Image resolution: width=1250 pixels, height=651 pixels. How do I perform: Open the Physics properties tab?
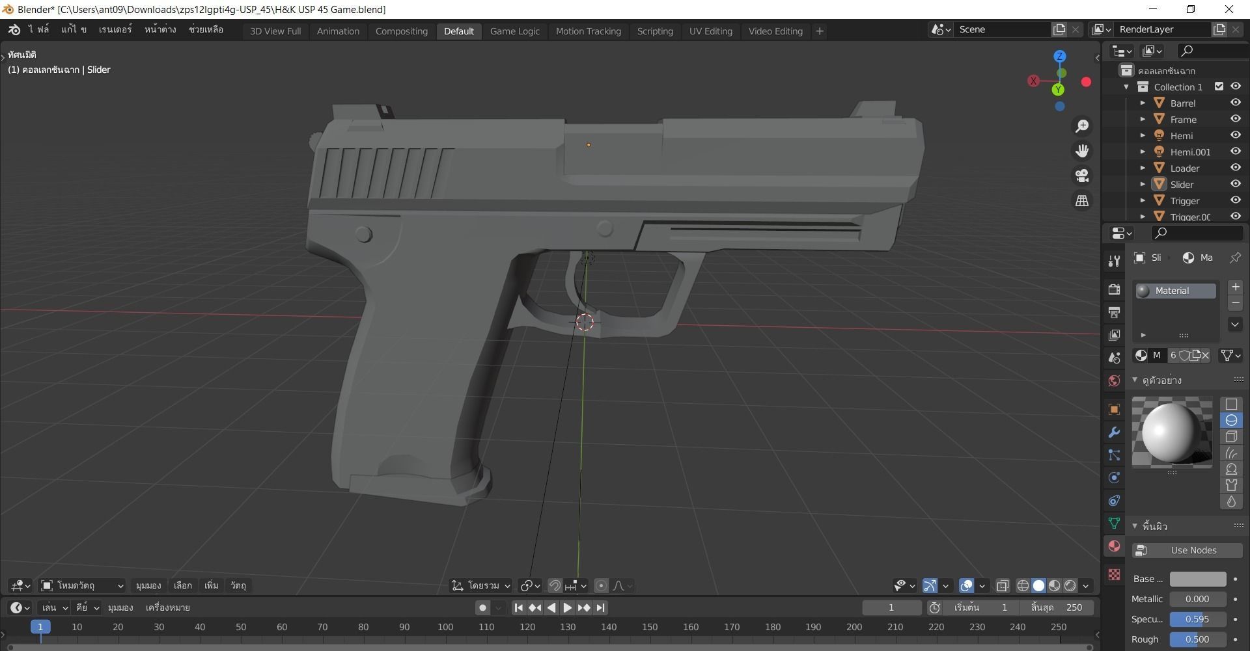point(1114,477)
